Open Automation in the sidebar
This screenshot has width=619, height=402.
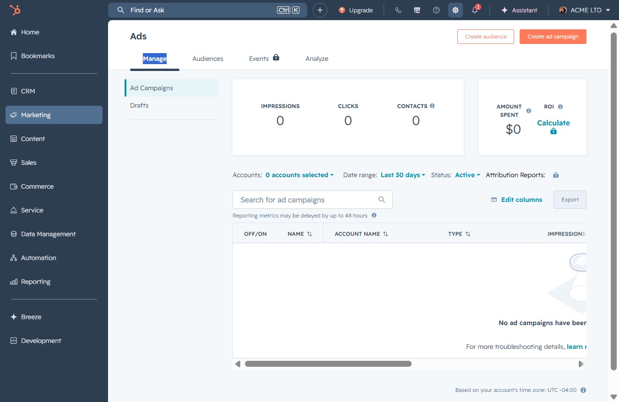point(54,258)
